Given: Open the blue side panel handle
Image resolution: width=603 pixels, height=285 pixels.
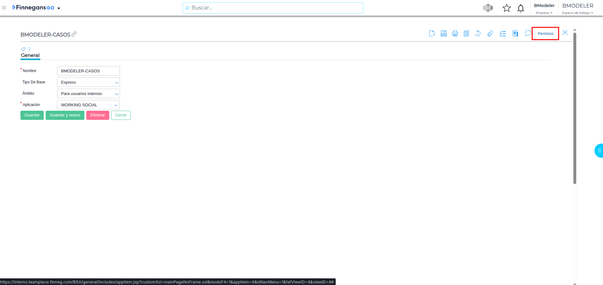Looking at the screenshot, I should point(599,151).
